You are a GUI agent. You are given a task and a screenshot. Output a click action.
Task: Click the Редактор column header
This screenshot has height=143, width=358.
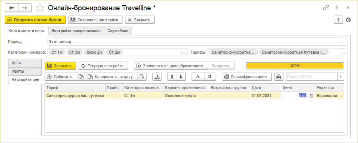click(x=329, y=88)
